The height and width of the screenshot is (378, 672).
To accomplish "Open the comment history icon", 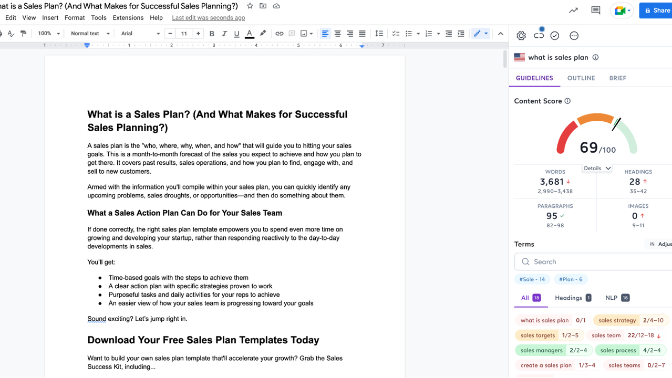I will pos(595,10).
